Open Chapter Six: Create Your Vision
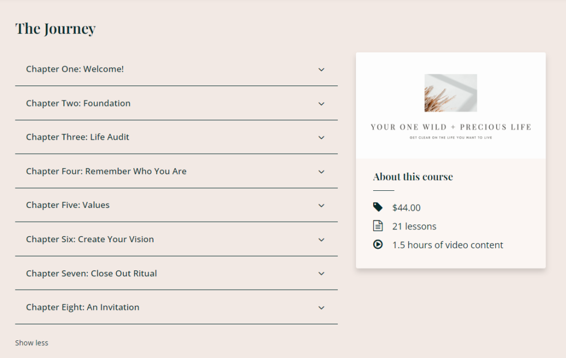This screenshot has height=358, width=566. (x=90, y=239)
